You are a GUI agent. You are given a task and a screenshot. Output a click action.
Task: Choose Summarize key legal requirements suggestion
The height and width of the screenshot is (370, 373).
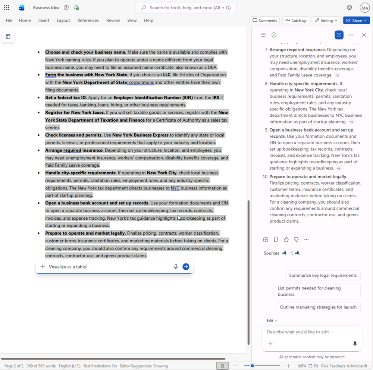(x=323, y=275)
